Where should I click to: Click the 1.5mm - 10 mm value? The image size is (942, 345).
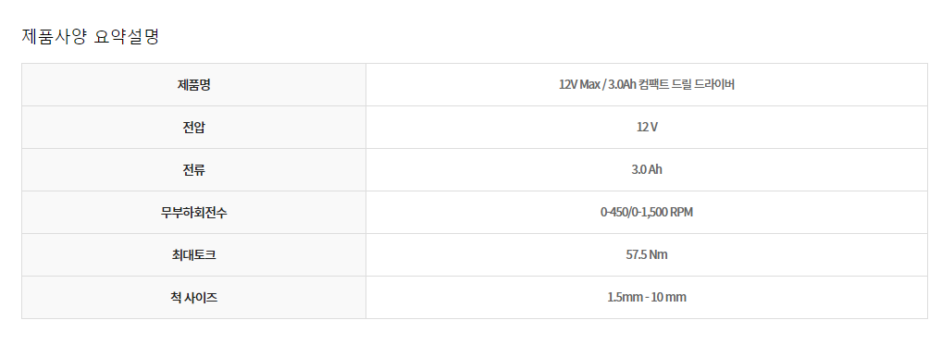pos(647,298)
